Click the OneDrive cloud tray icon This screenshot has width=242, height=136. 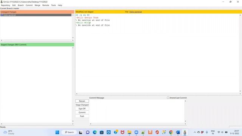click(x=199, y=132)
